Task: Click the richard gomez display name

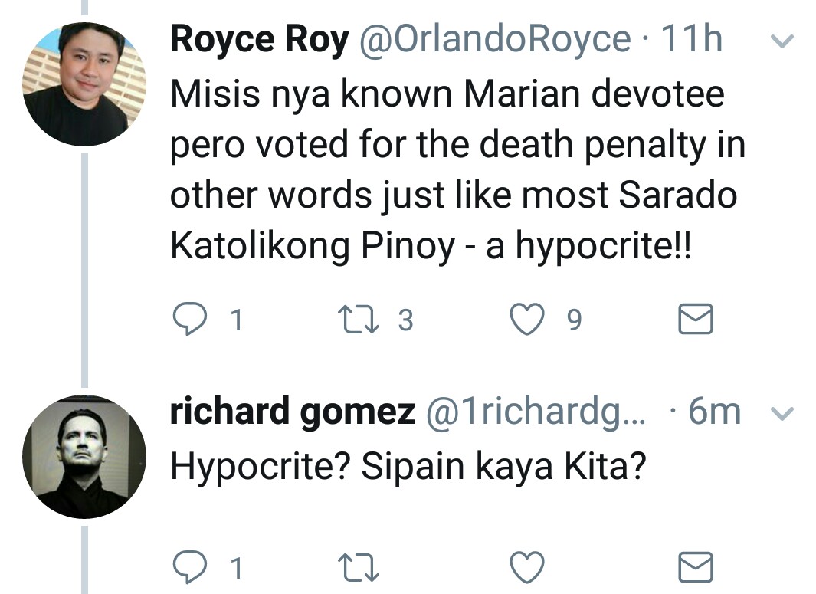Action: pos(292,412)
